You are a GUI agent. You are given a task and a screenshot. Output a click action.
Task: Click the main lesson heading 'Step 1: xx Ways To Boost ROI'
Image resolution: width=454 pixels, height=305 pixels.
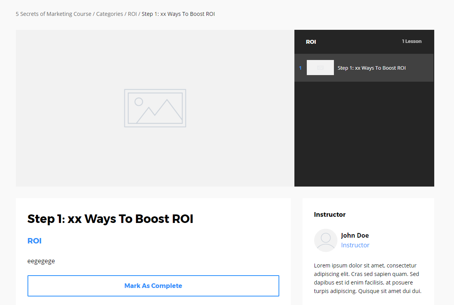pos(110,219)
